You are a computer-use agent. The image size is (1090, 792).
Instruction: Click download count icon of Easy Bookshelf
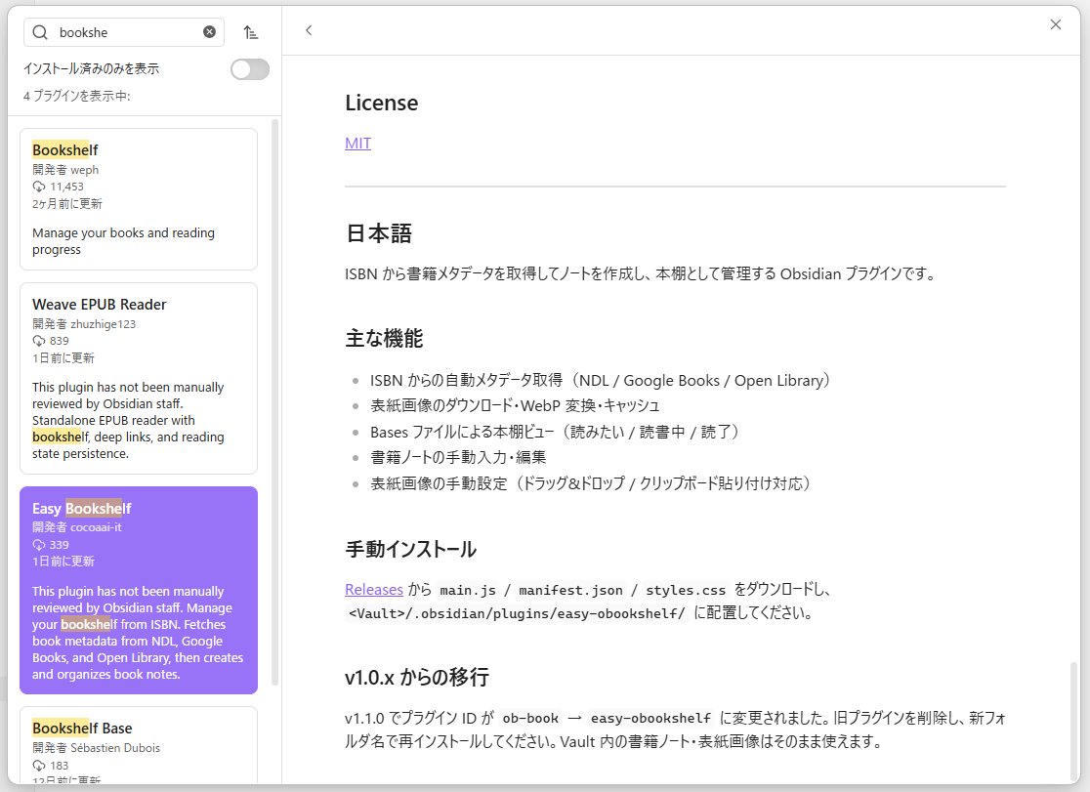pyautogui.click(x=39, y=545)
